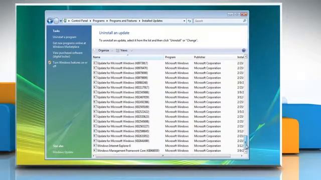This screenshot has width=321, height=180.
Task: Sort by the Installed On column header
Action: (240, 57)
